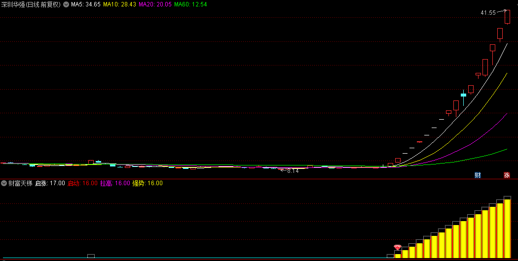
Task: Click the 启动: 16.00 value
Action: [x=82, y=183]
